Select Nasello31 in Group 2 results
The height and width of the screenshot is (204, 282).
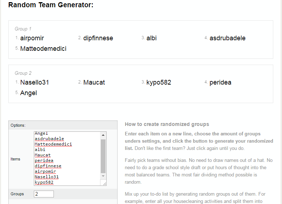[x=35, y=82]
